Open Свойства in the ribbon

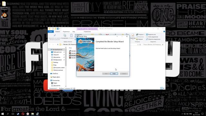[133, 36]
